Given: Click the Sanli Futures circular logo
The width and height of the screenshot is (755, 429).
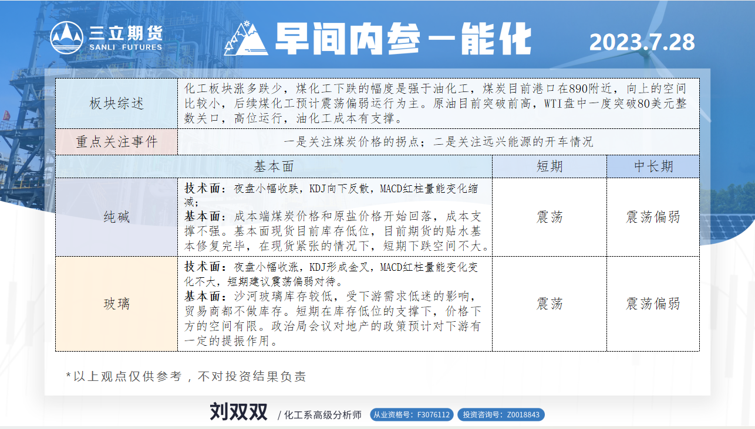Looking at the screenshot, I should pyautogui.click(x=66, y=38).
